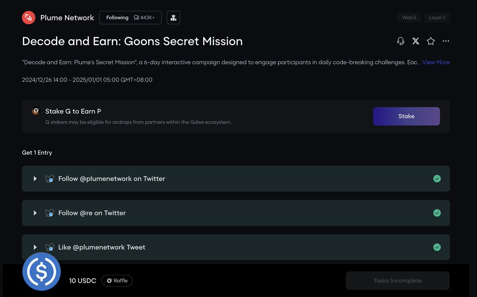Viewport: 477px width, 297px height.
Task: Expand the Follow @re on Twitter task
Action: click(x=35, y=213)
